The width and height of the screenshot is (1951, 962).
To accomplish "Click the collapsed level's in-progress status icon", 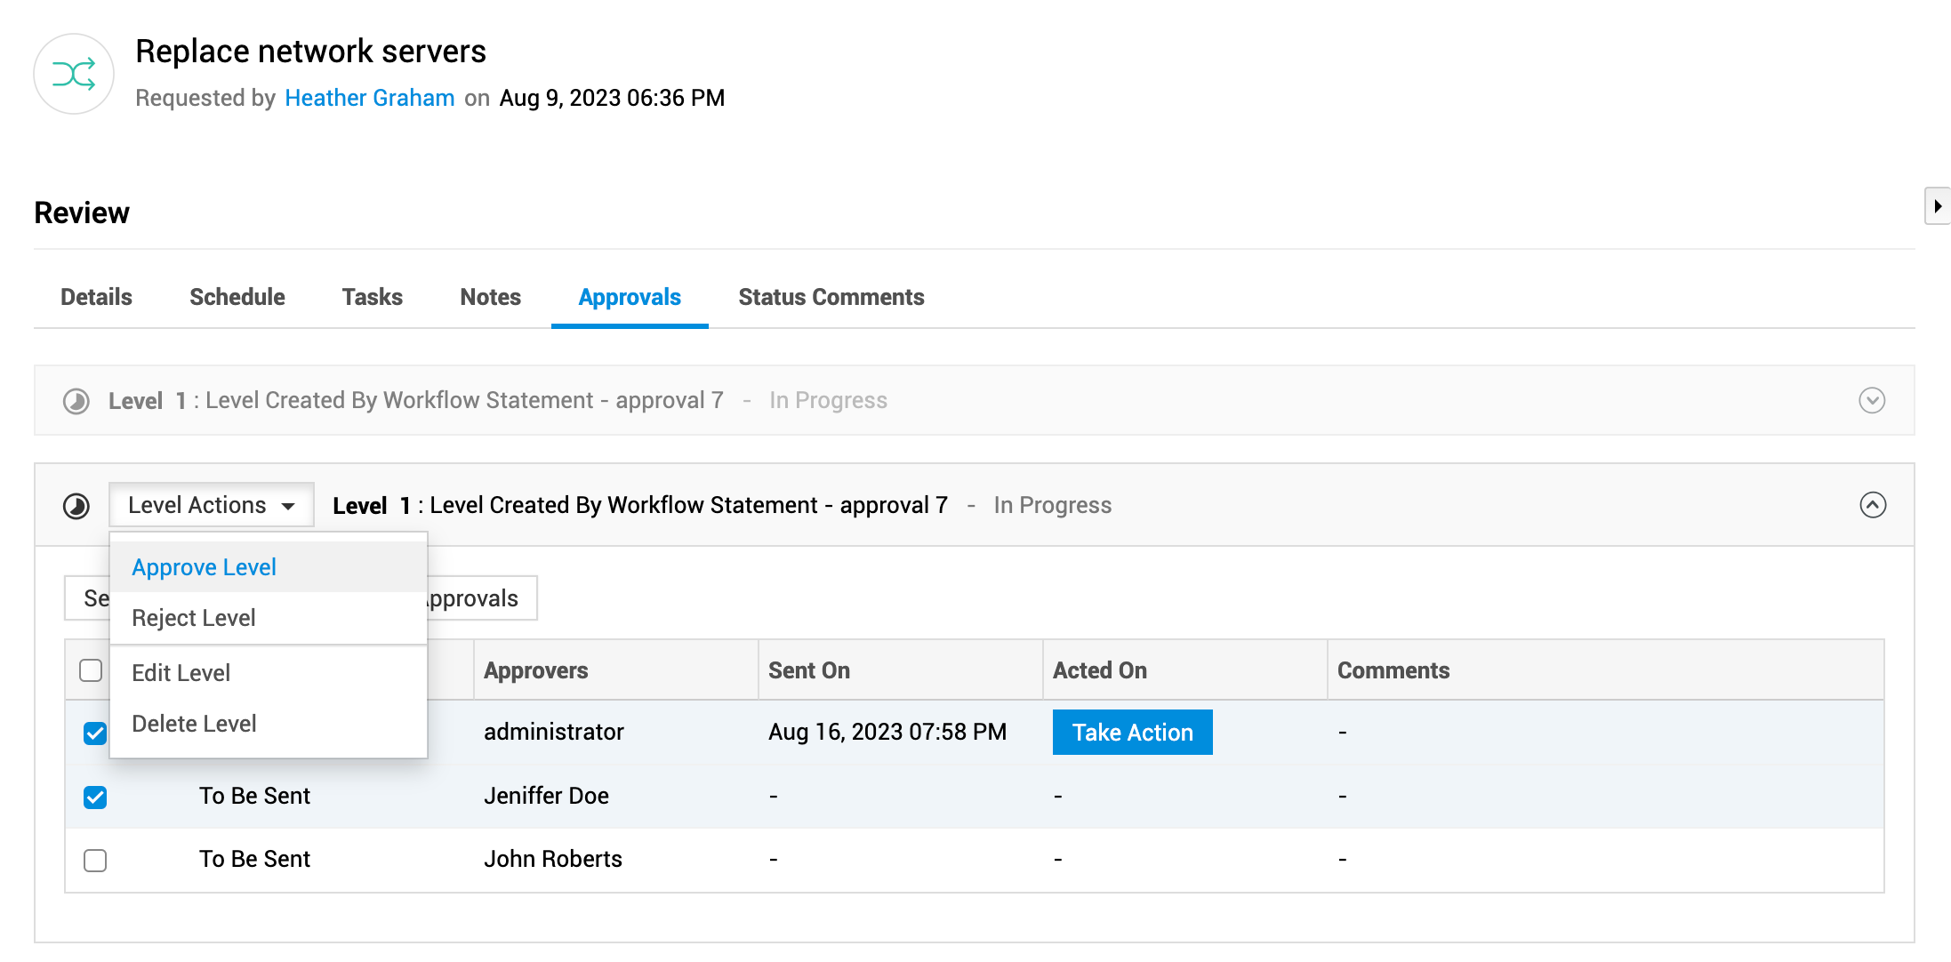I will pyautogui.click(x=76, y=401).
